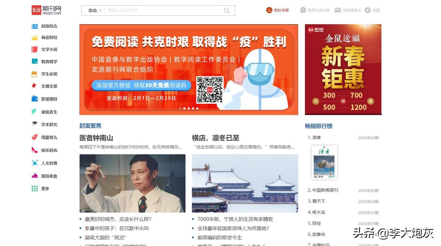Open the 娱乐时尚 high-heel icon
Screen dimensions: 441x246
click(35, 150)
